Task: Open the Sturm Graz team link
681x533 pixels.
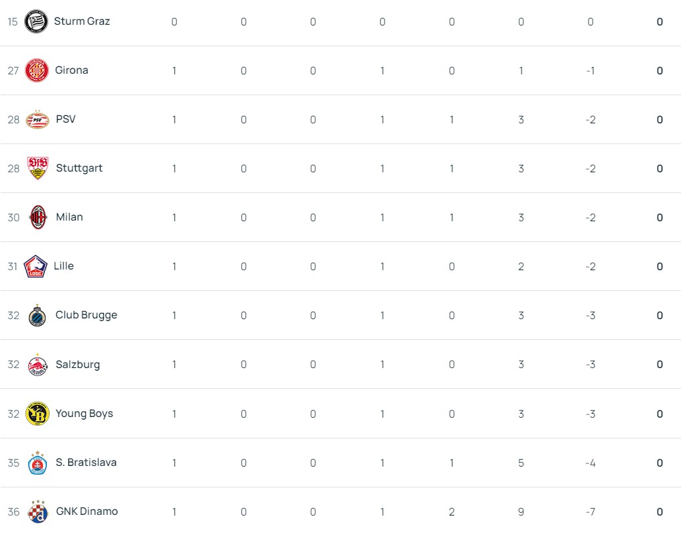Action: (x=82, y=21)
